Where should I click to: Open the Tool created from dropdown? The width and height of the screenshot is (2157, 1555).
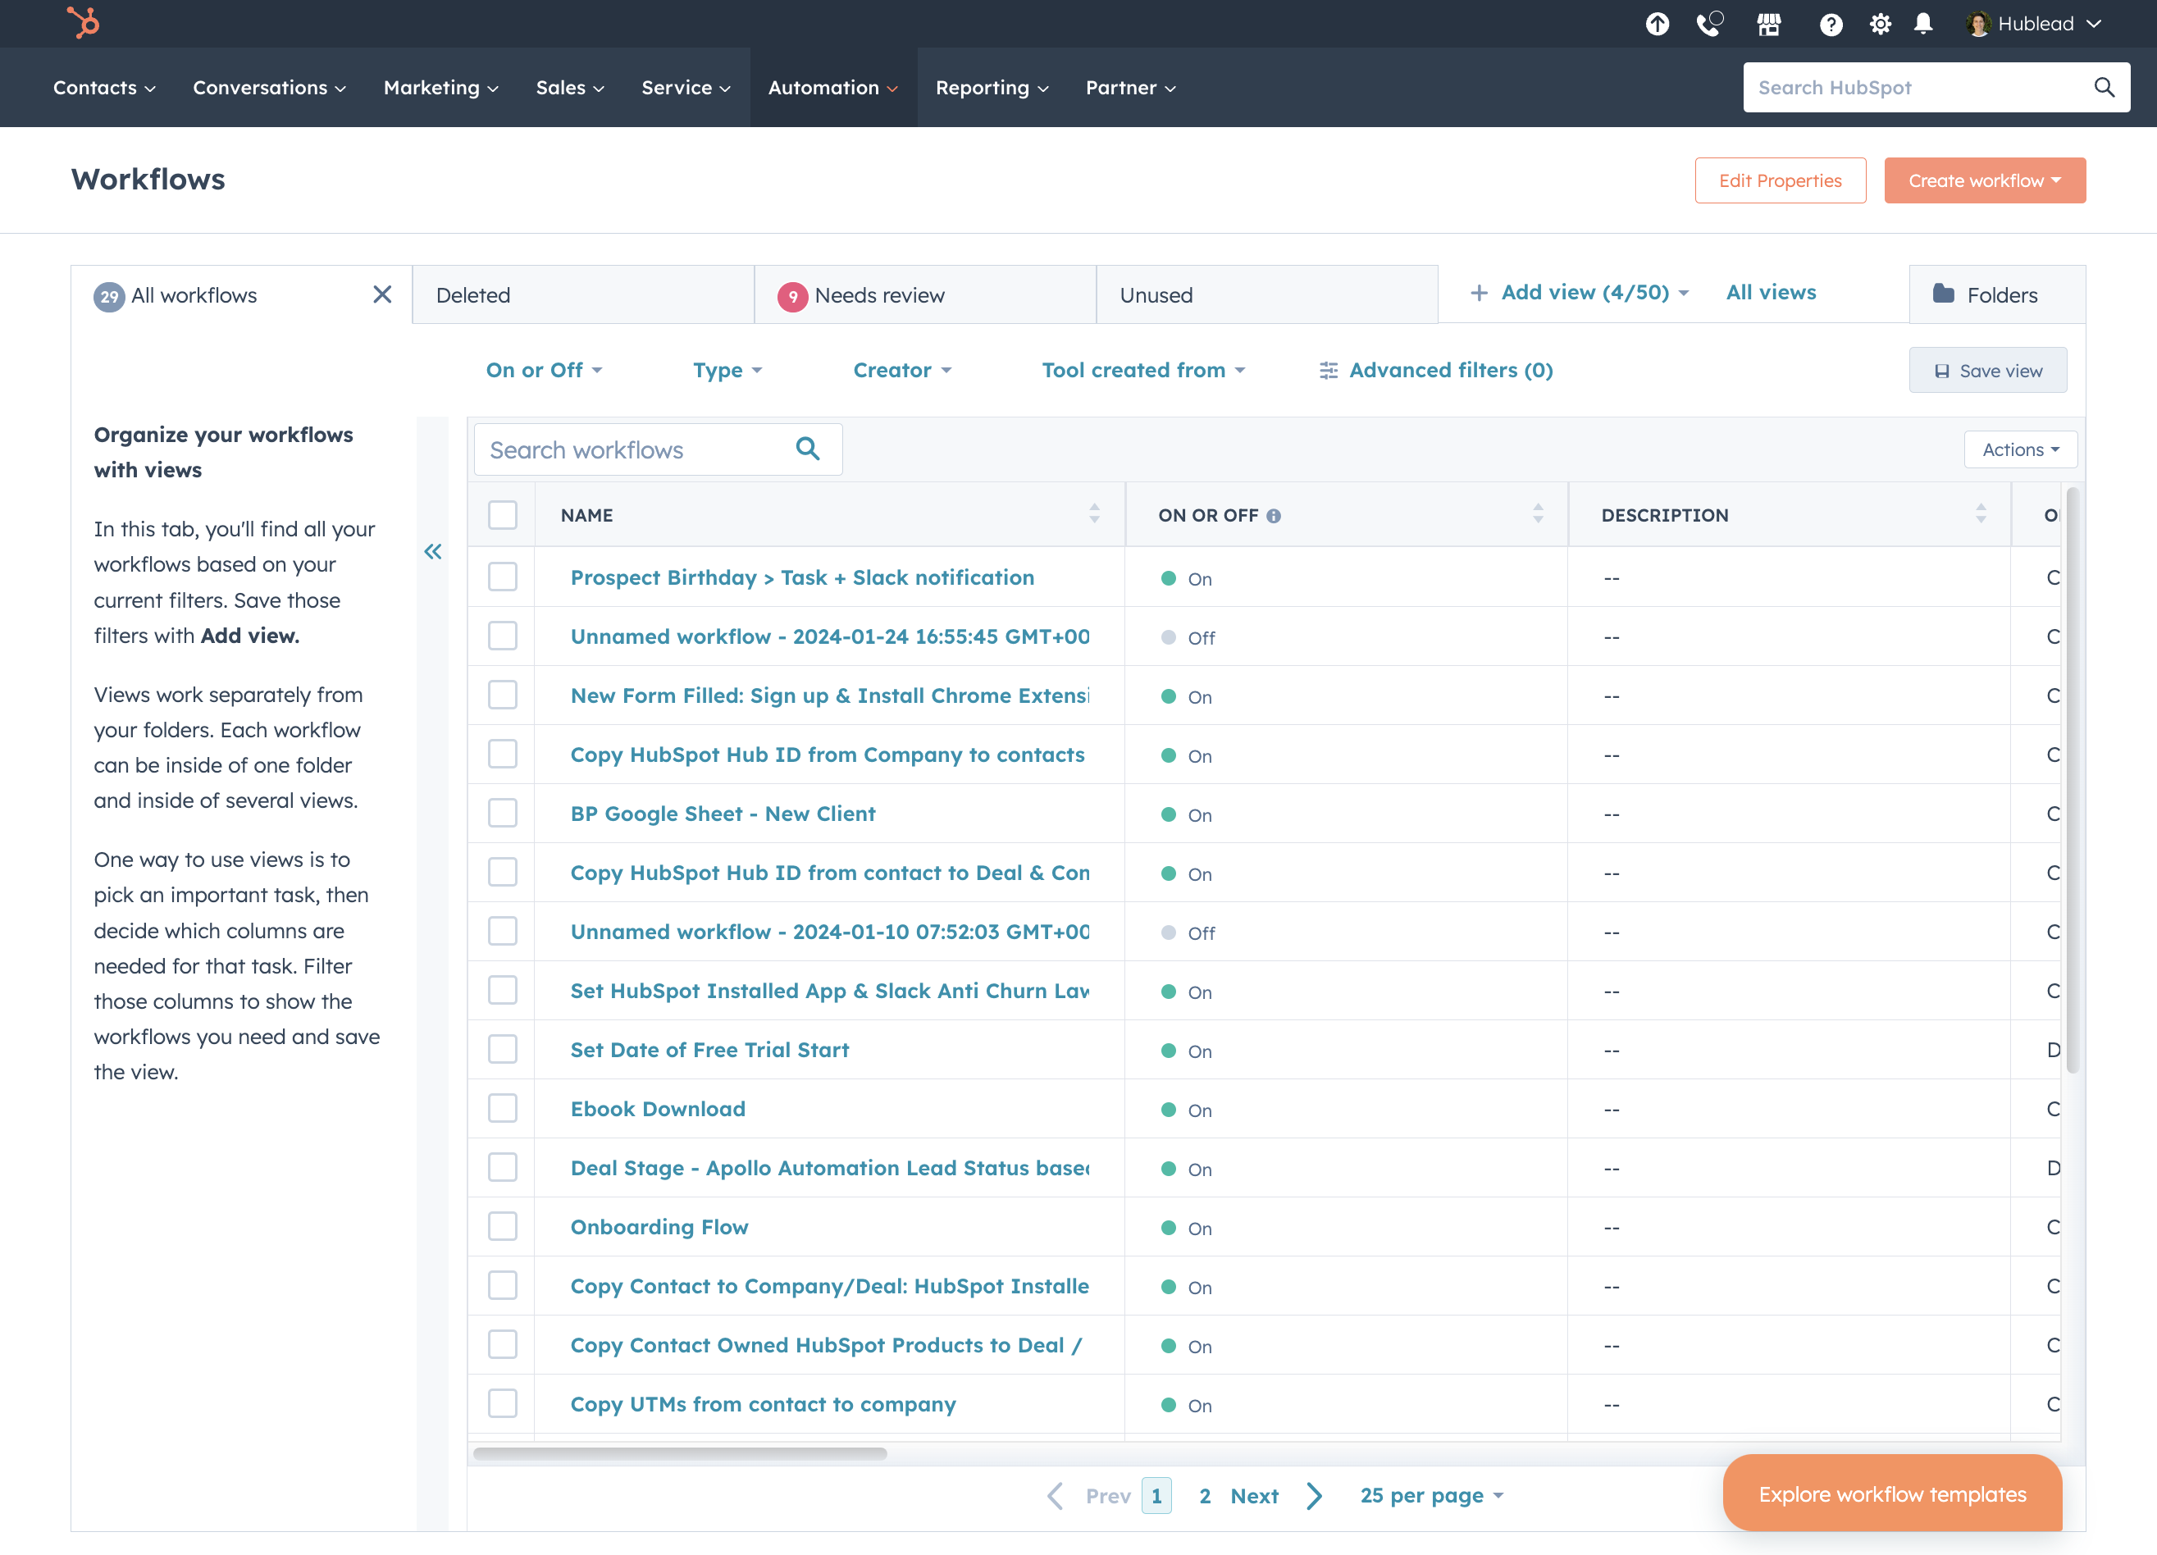[x=1143, y=370]
